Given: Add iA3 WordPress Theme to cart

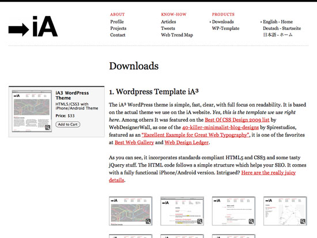Looking at the screenshot, I should click(68, 124).
